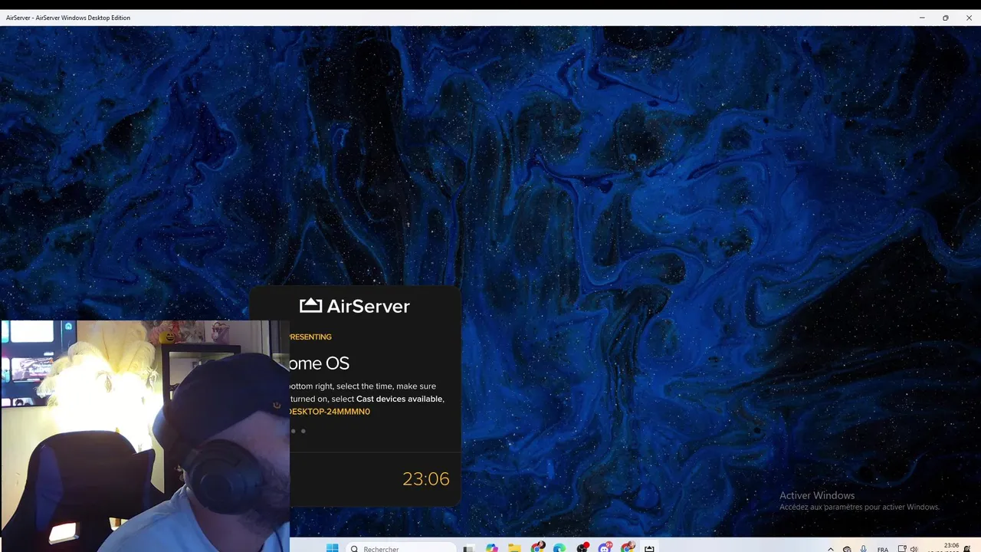Screen dimensions: 981x552
Task: Select the second page dot in AirServer card
Action: pos(303,431)
